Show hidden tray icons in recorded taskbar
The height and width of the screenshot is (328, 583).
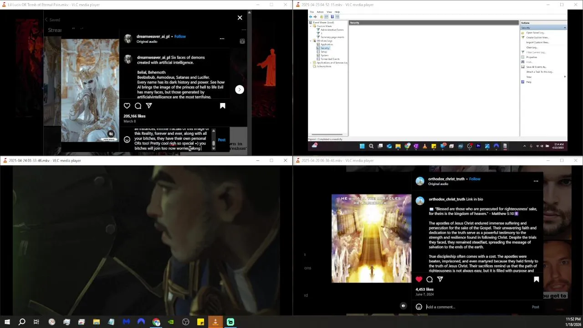click(524, 146)
